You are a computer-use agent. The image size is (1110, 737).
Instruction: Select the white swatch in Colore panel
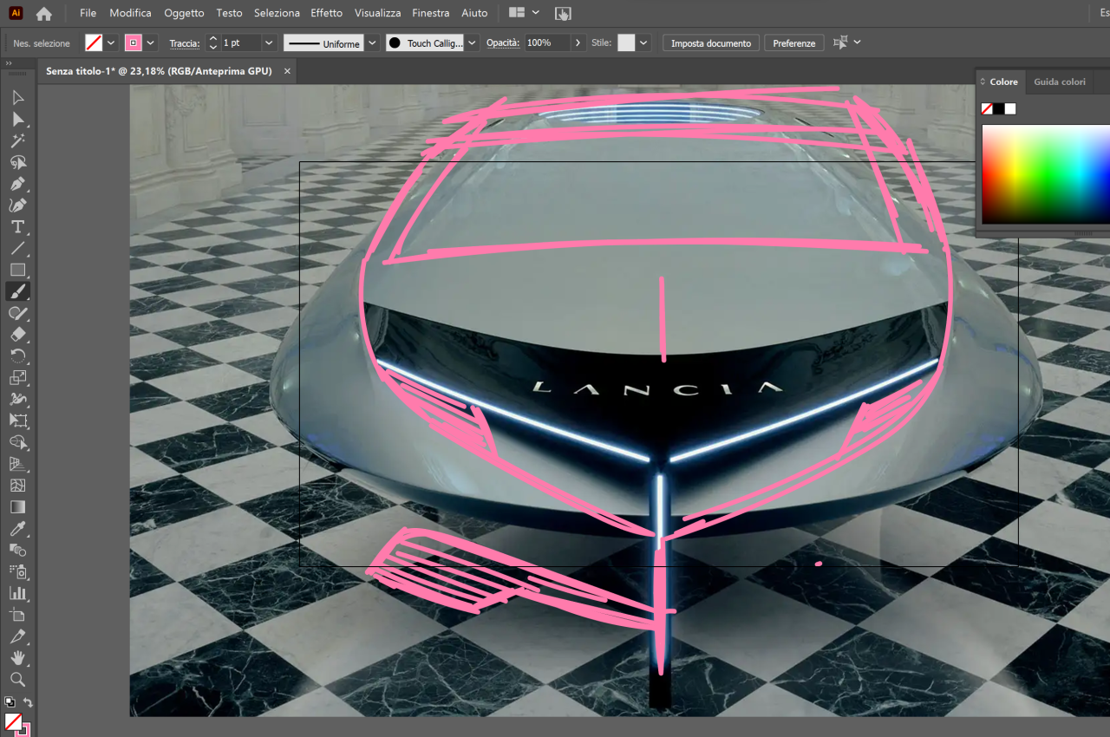tap(1010, 108)
